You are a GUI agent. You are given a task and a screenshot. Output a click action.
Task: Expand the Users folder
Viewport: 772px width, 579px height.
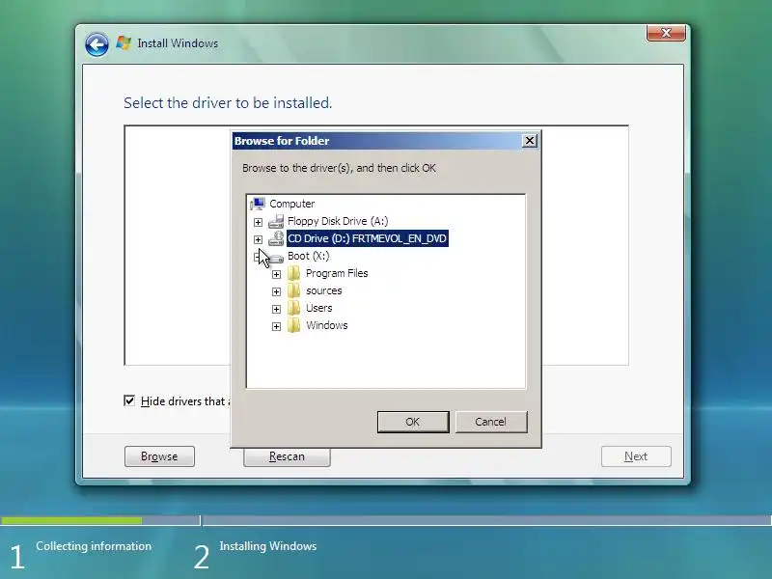pos(276,309)
